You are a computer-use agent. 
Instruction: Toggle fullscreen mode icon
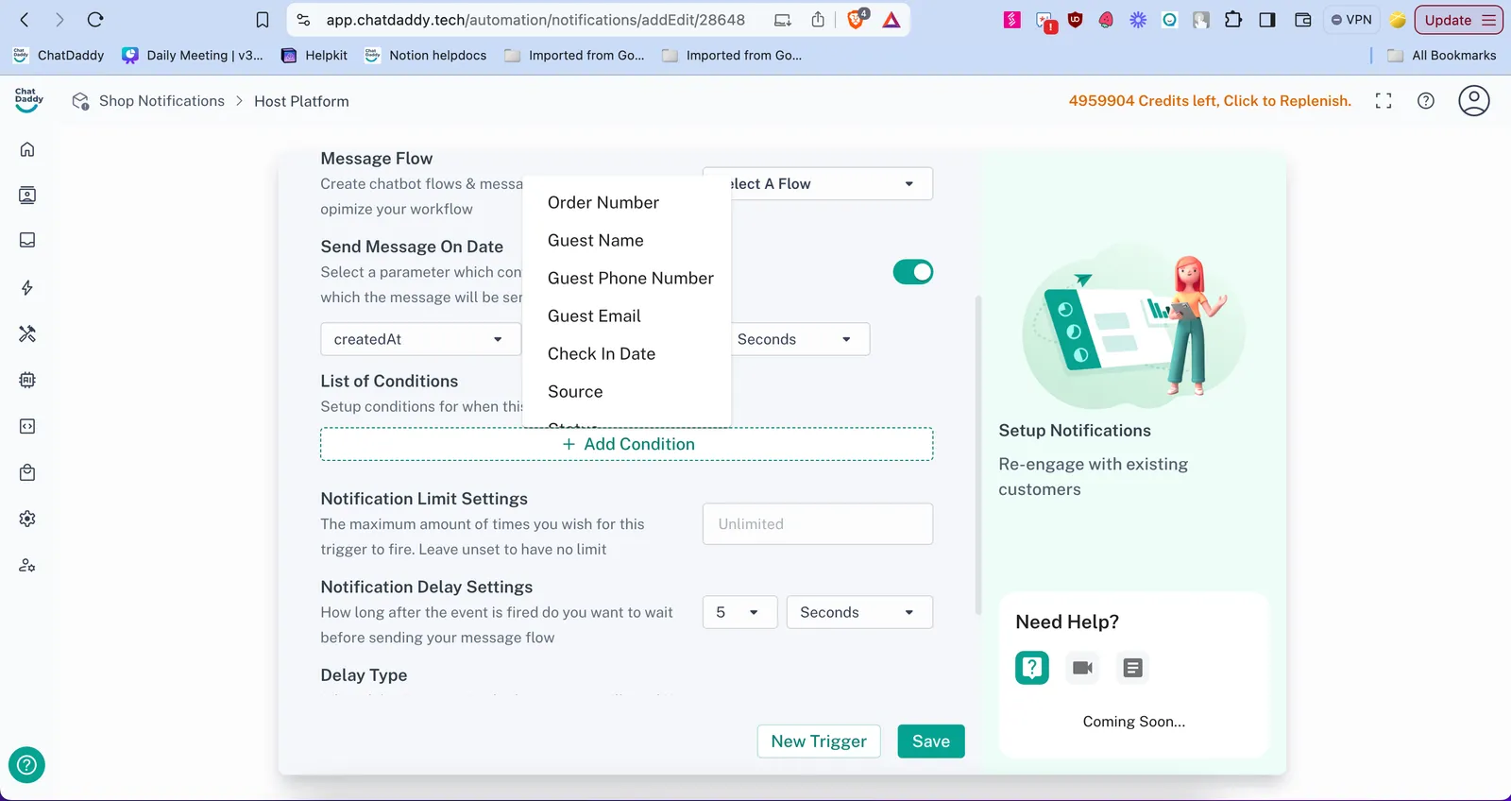tap(1384, 101)
